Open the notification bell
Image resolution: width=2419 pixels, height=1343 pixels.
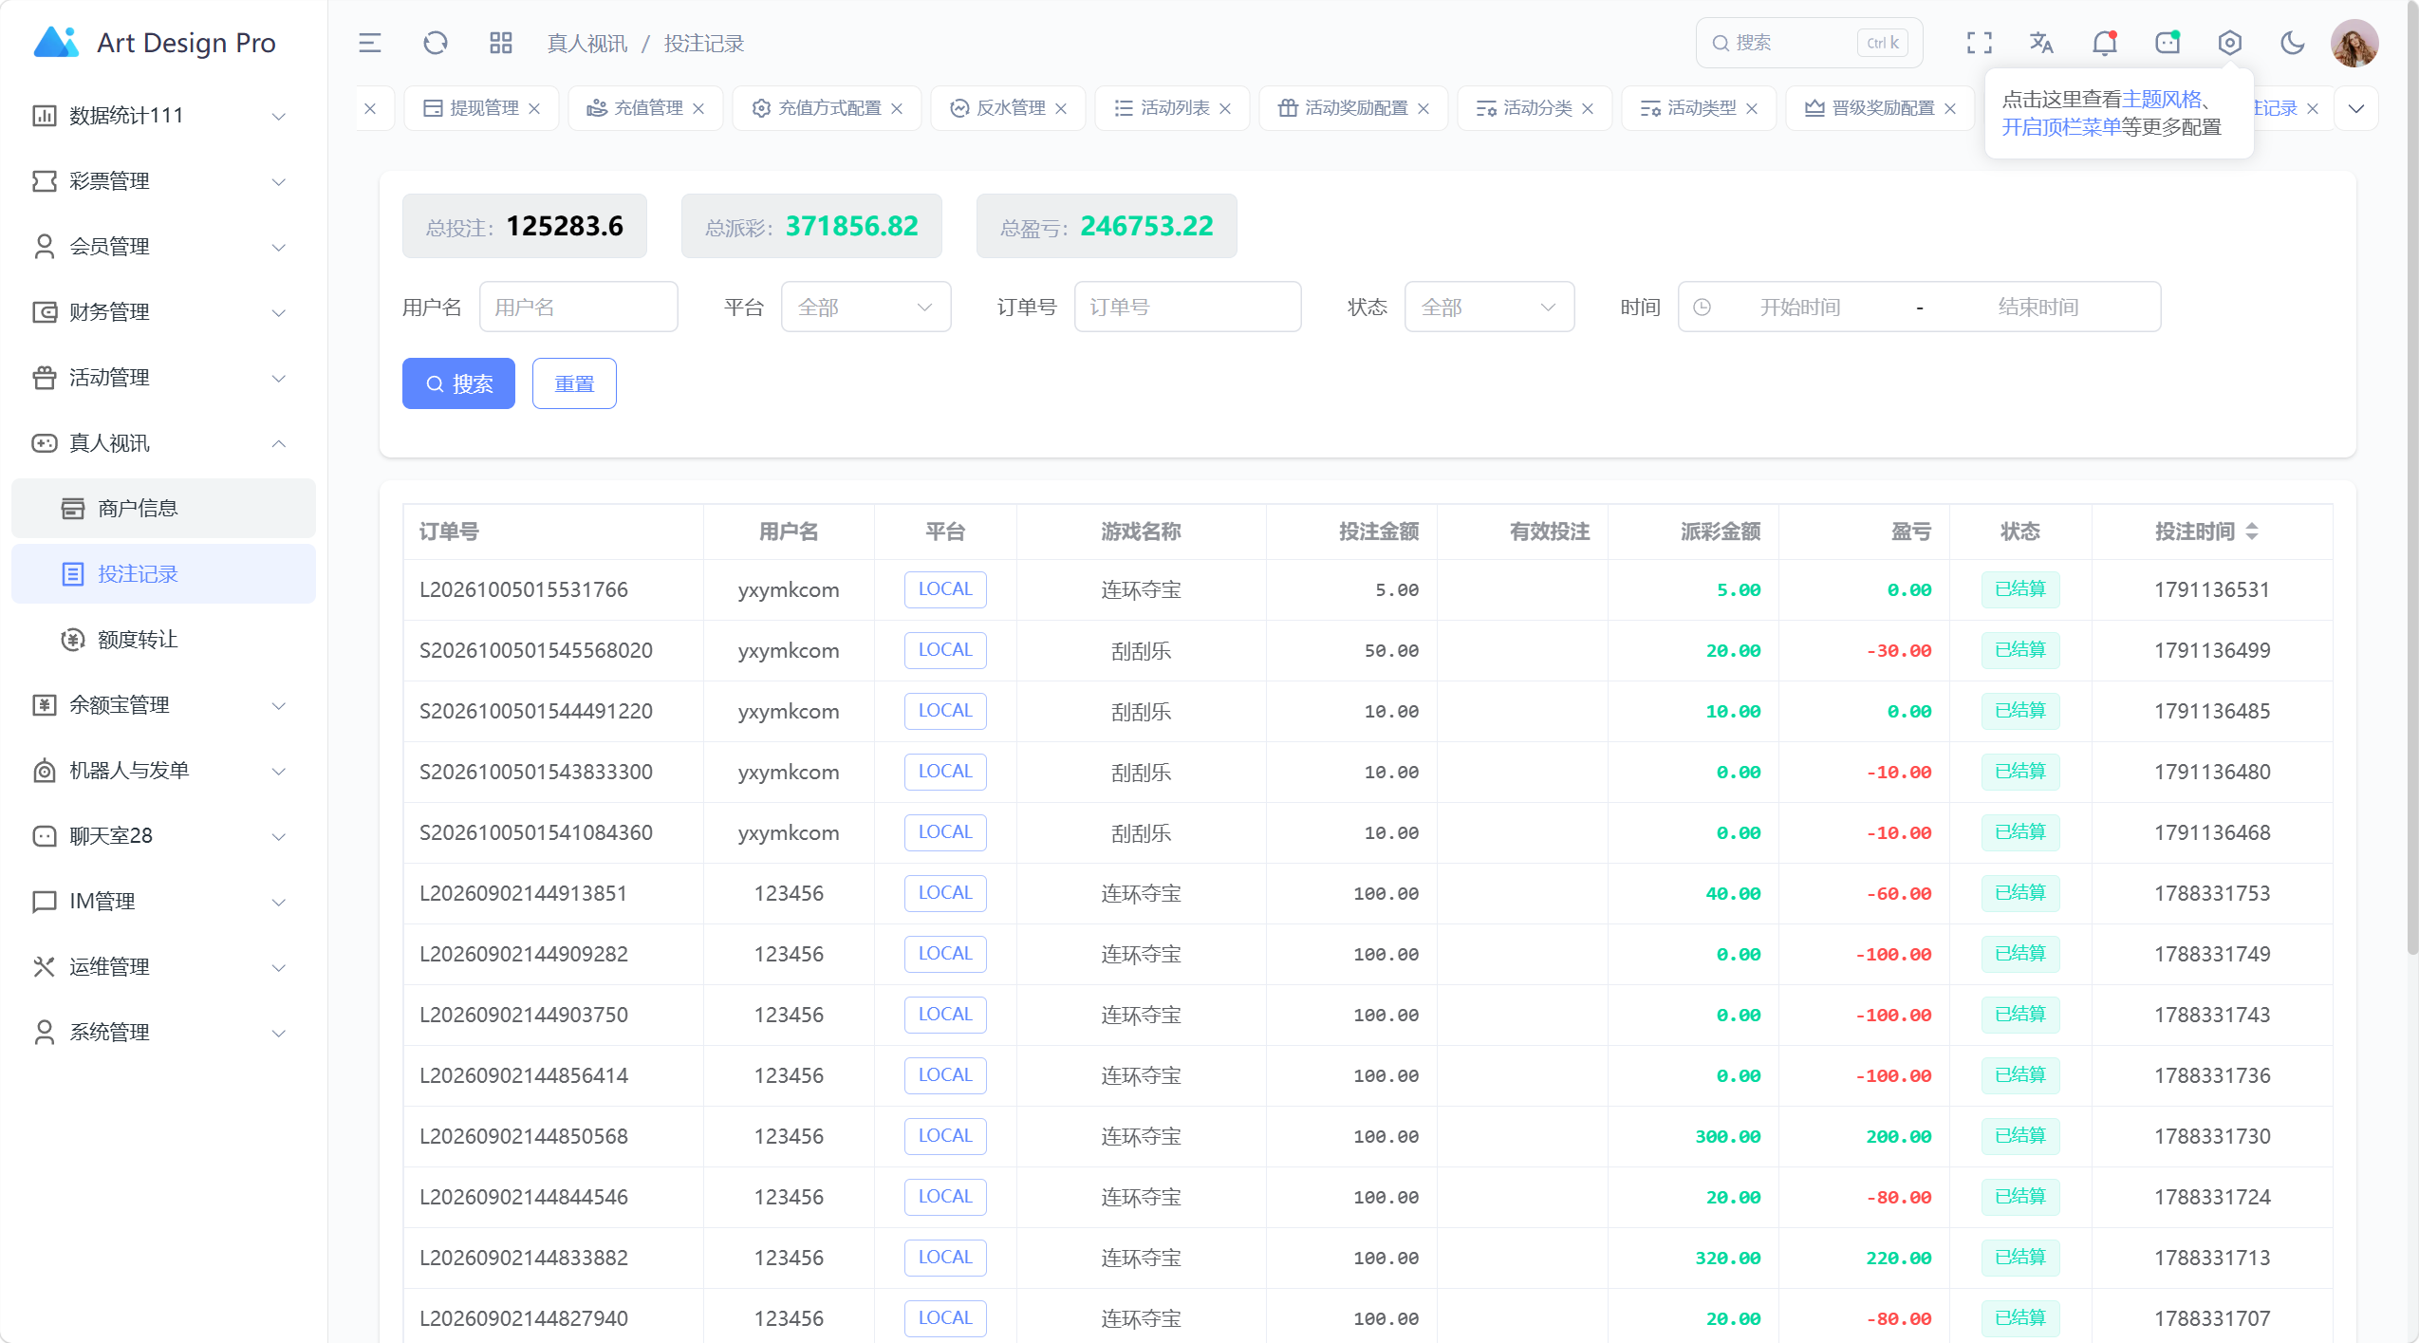(x=2104, y=43)
